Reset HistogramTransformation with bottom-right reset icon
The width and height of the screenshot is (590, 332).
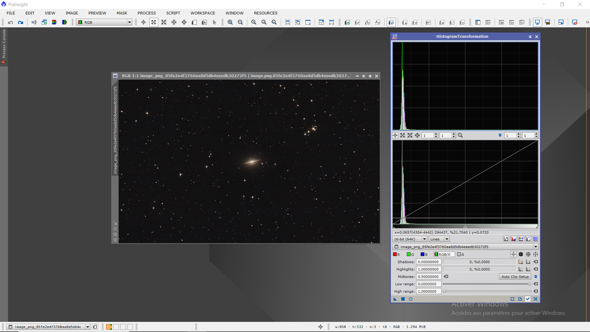[x=535, y=299]
